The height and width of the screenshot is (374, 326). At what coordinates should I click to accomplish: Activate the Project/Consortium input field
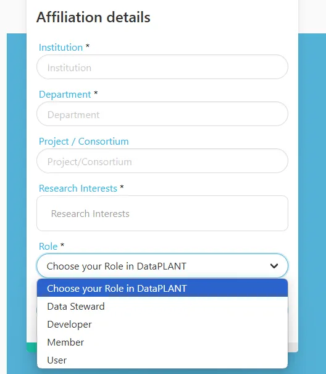tap(162, 161)
